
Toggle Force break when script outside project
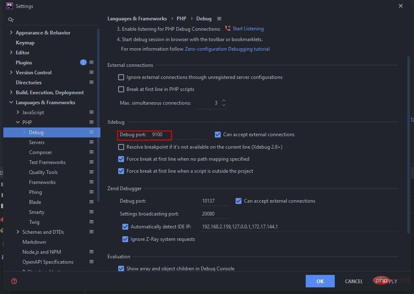(121, 171)
